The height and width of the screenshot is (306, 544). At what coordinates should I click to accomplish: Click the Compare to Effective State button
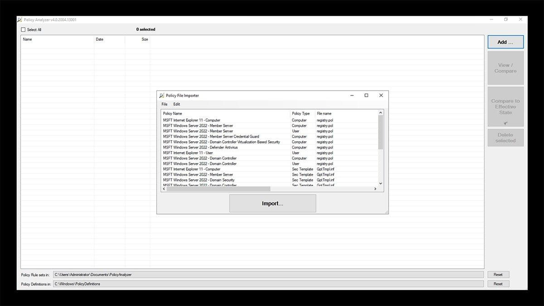[x=505, y=107]
